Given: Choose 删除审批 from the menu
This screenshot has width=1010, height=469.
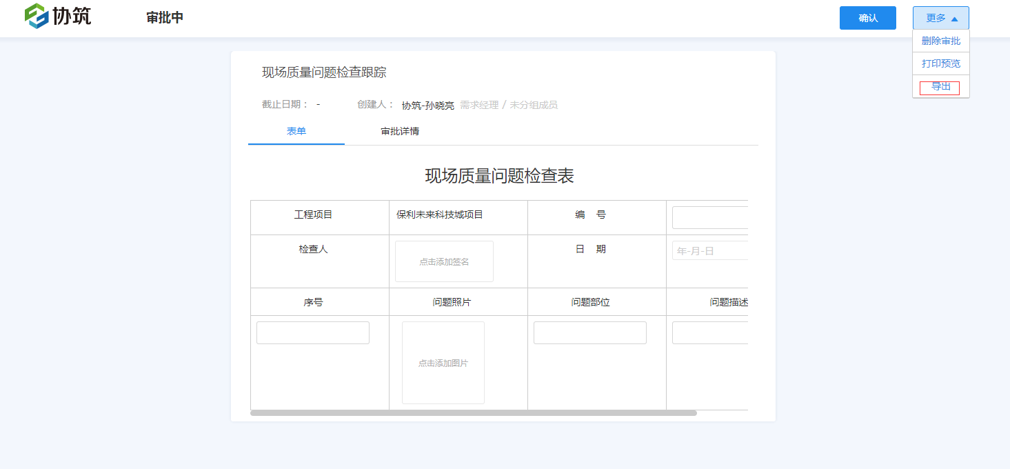Looking at the screenshot, I should (x=940, y=41).
